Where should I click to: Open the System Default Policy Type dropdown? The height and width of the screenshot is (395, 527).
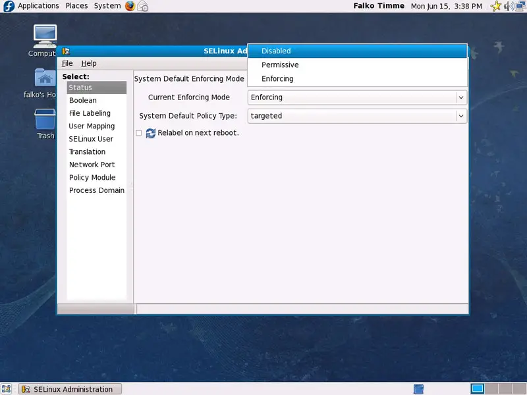pyautogui.click(x=357, y=116)
